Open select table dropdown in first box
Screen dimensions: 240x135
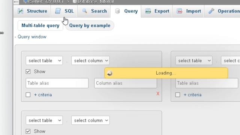pos(44,61)
